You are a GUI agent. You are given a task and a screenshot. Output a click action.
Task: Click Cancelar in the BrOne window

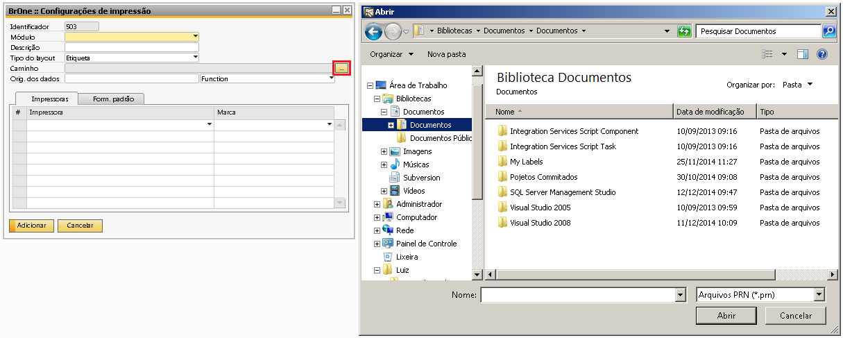coord(80,226)
